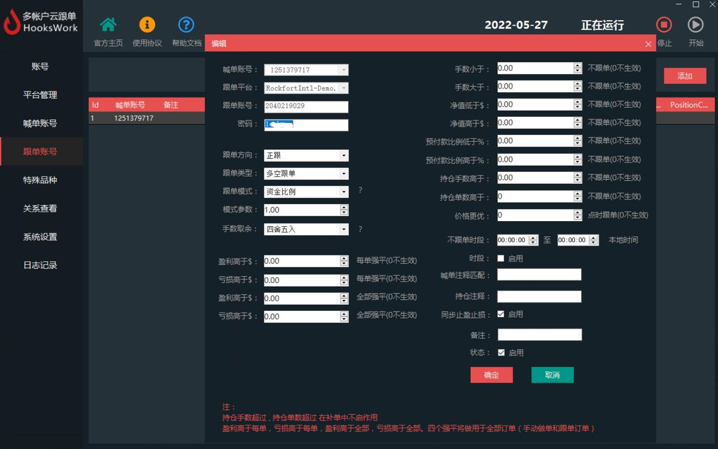The width and height of the screenshot is (718, 449).
Task: Click the 不跟单时段 start time spinner
Action: tap(534, 240)
